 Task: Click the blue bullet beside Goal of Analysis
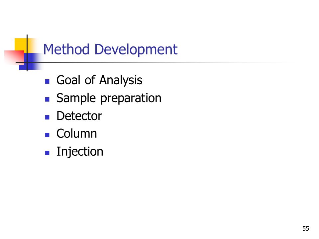point(47,82)
